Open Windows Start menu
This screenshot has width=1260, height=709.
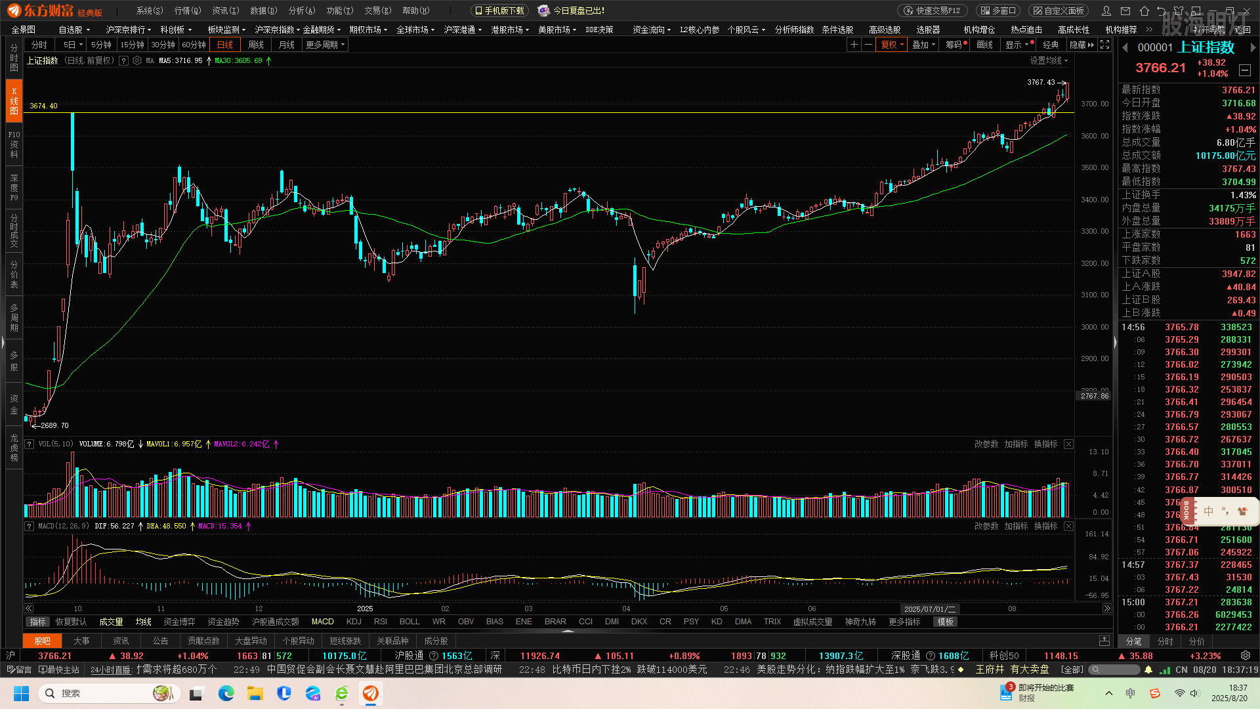tap(22, 693)
